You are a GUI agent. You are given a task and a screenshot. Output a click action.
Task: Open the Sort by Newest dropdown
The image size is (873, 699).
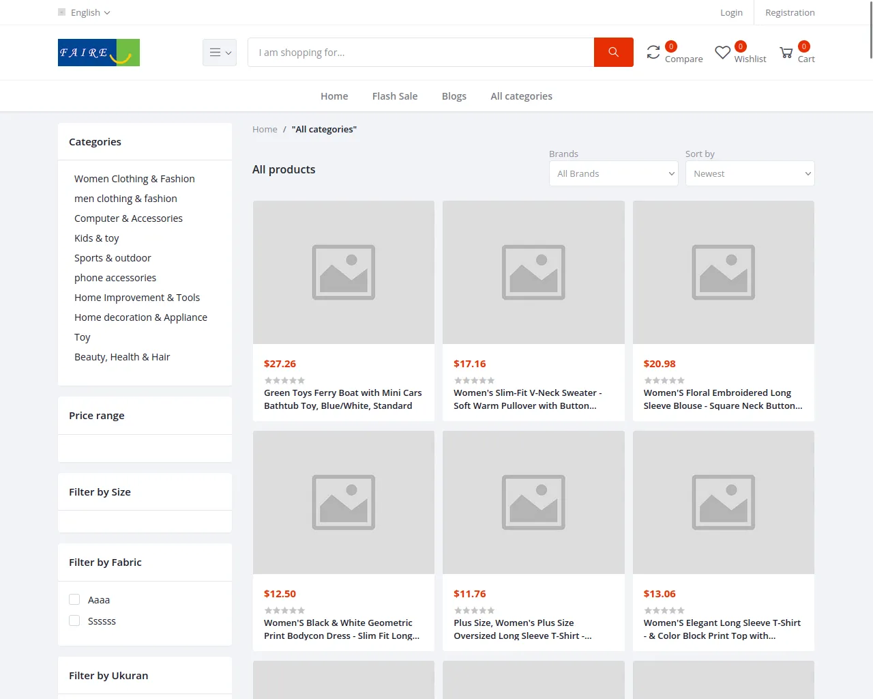(750, 174)
